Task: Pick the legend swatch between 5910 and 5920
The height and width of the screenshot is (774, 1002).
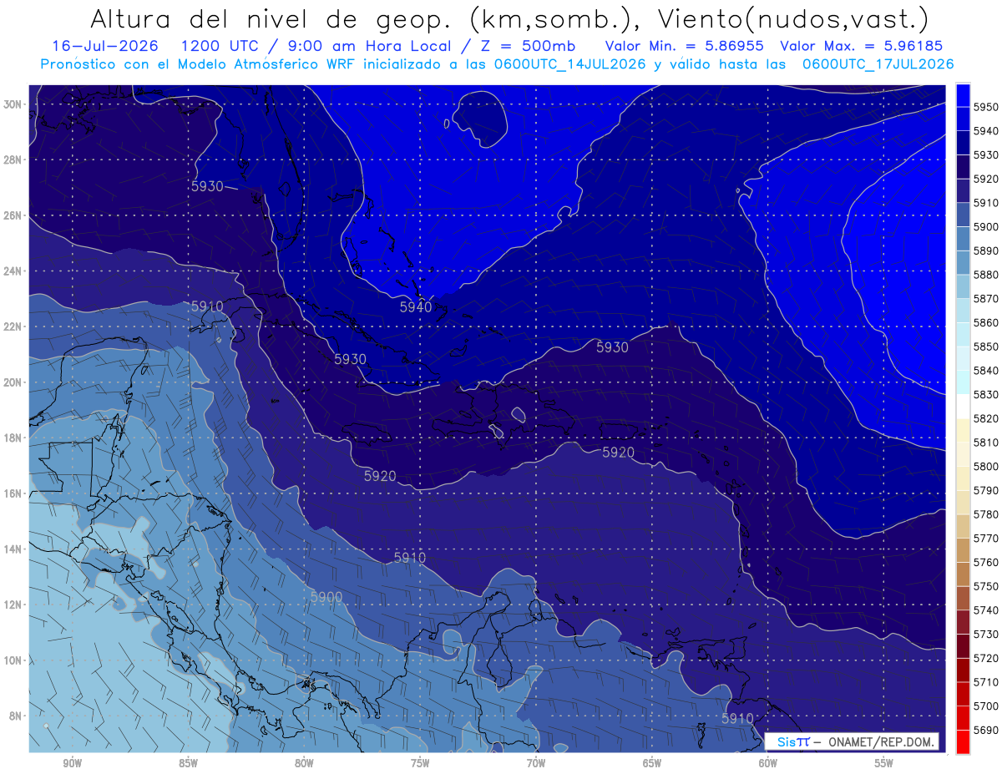Action: [963, 190]
